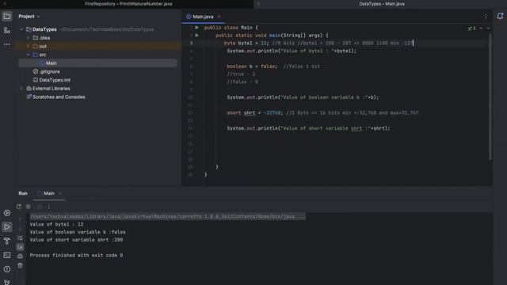This screenshot has width=507, height=285.
Task: Open the Structure tool window icon
Action: point(7,30)
